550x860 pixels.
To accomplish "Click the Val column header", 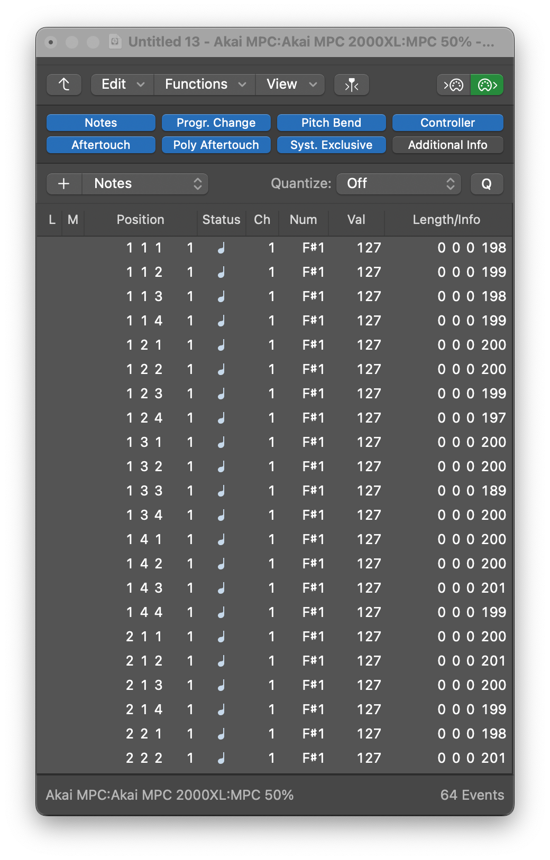I will [x=356, y=220].
